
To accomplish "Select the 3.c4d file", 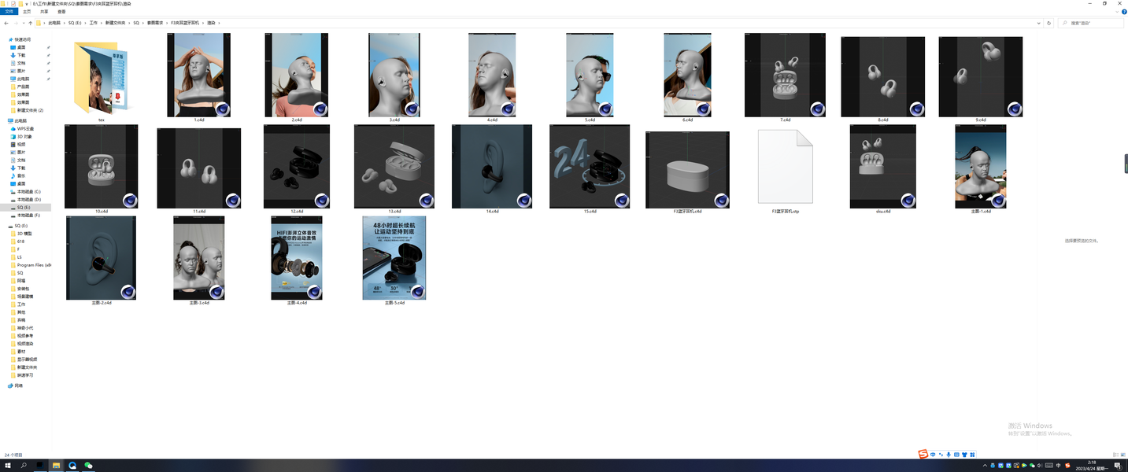I will (394, 76).
